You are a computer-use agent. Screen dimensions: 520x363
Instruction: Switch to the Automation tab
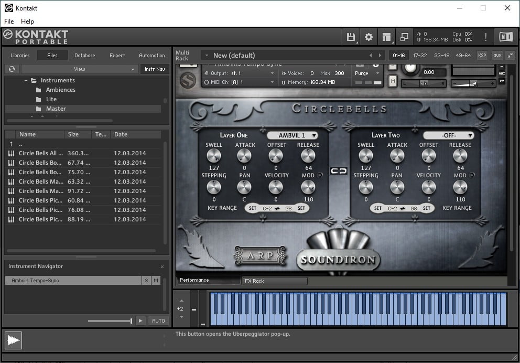point(152,56)
